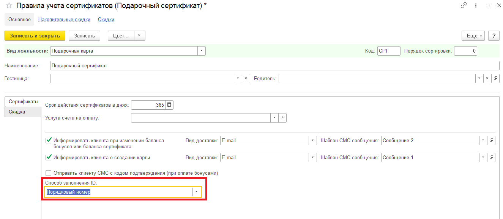The width and height of the screenshot is (503, 219).
Task: Expand the Услуга счета на оплату dropdown
Action: pyautogui.click(x=274, y=118)
